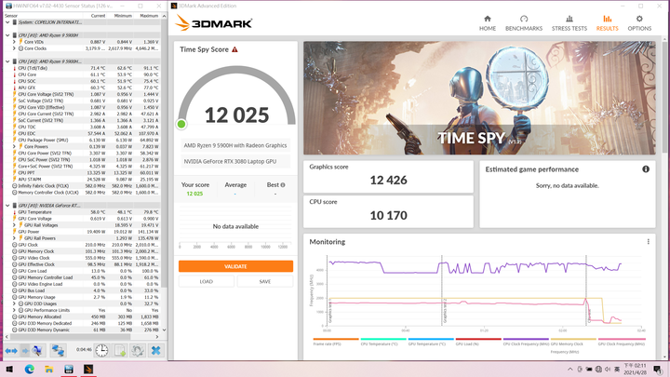The width and height of the screenshot is (670, 377).
Task: Toggle the Frame rate (FPS) legend line
Action: coord(335,341)
